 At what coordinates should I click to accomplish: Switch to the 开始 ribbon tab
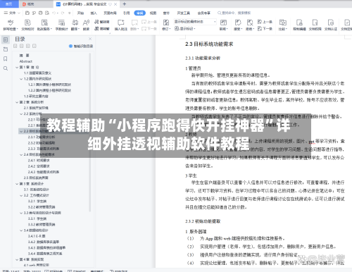pyautogui.click(x=80, y=13)
